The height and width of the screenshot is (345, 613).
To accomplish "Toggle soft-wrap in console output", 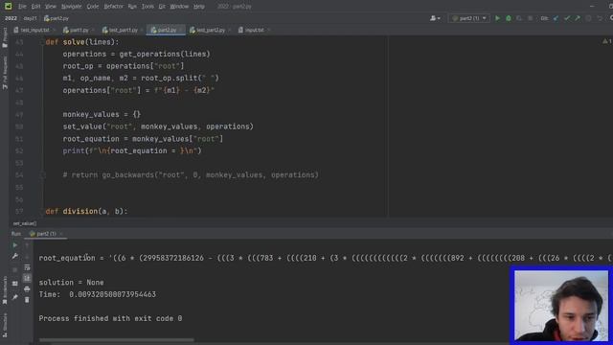I will pos(27,267).
